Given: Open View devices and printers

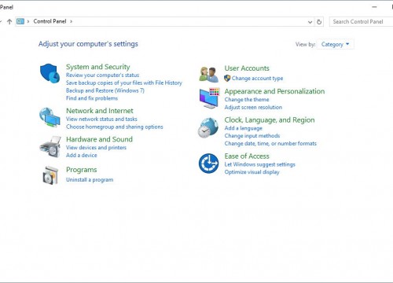Looking at the screenshot, I should 96,148.
